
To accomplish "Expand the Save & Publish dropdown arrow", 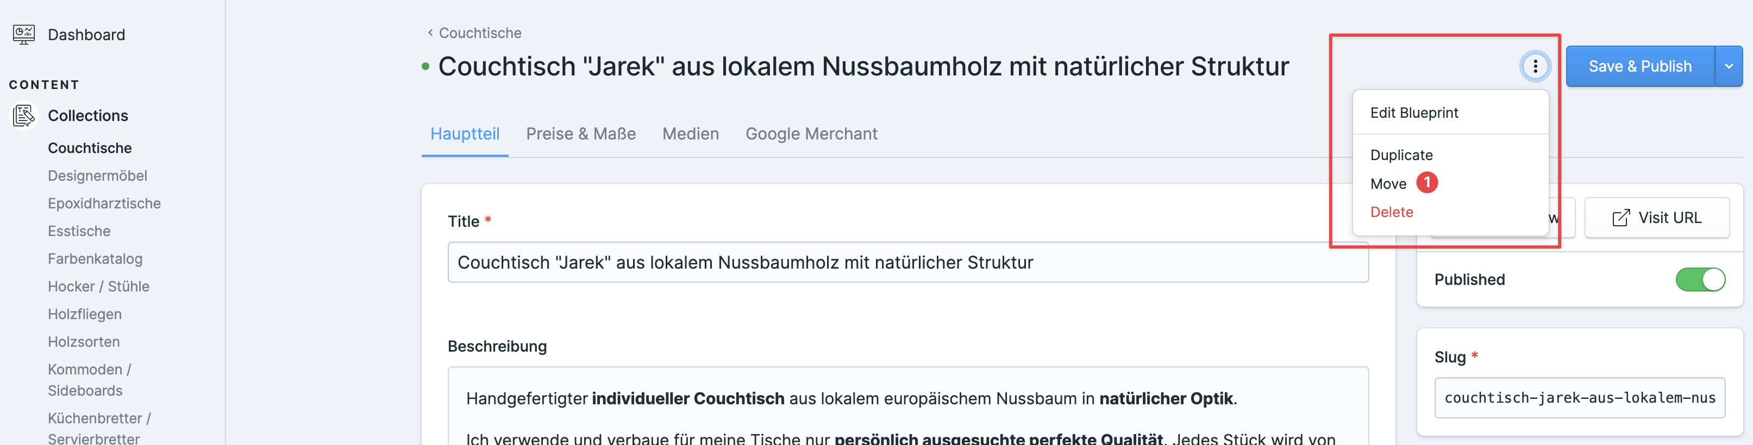I will [x=1728, y=67].
